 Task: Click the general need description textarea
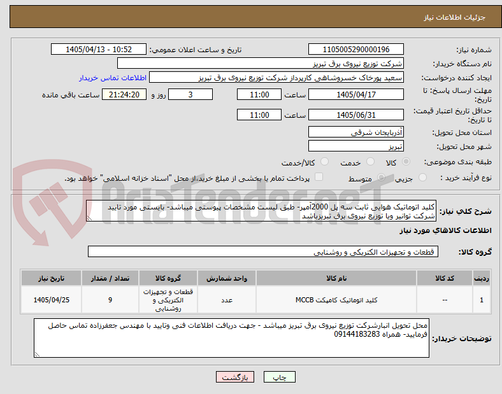261,211
